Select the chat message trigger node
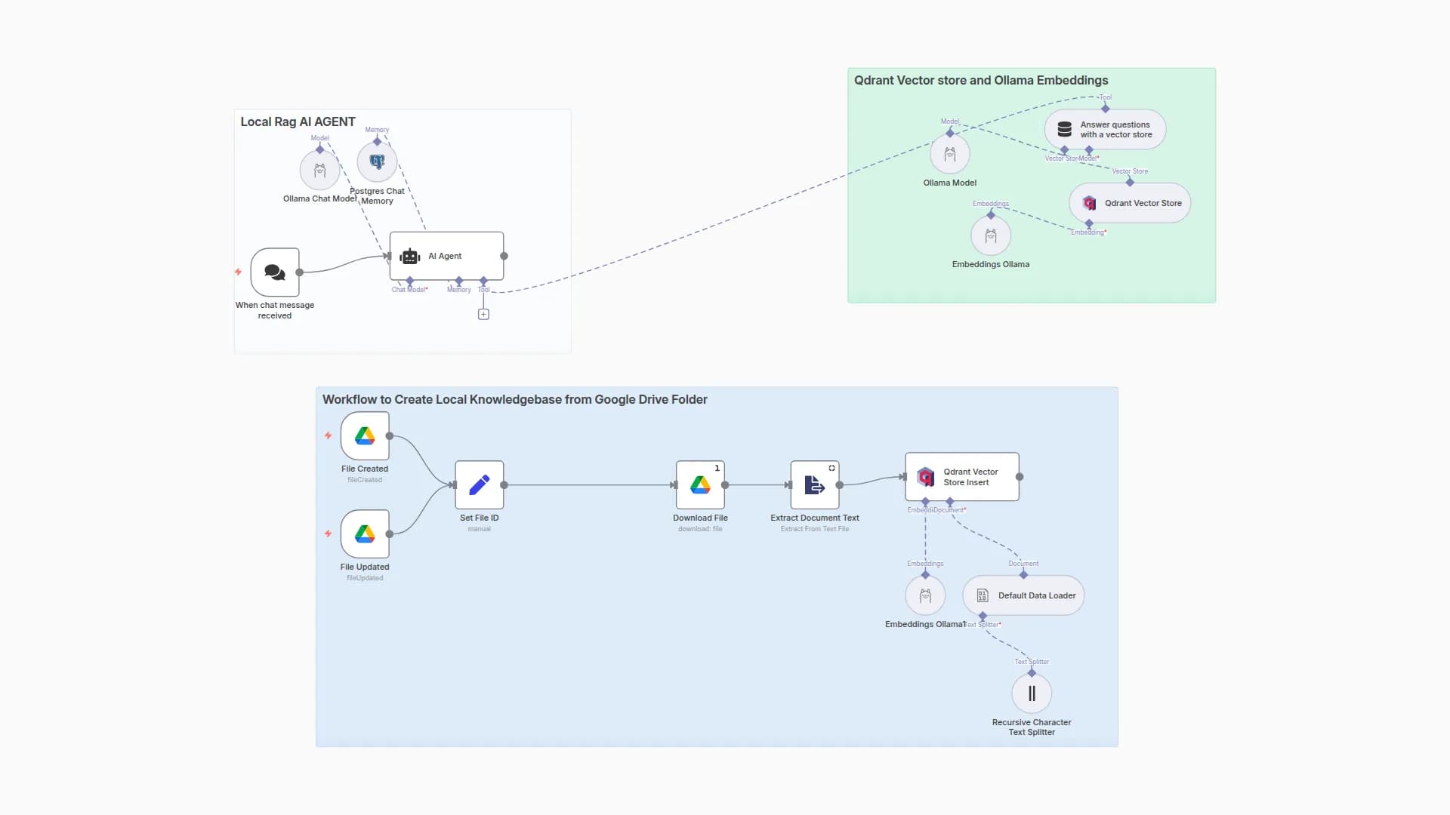The width and height of the screenshot is (1450, 815). coord(275,272)
